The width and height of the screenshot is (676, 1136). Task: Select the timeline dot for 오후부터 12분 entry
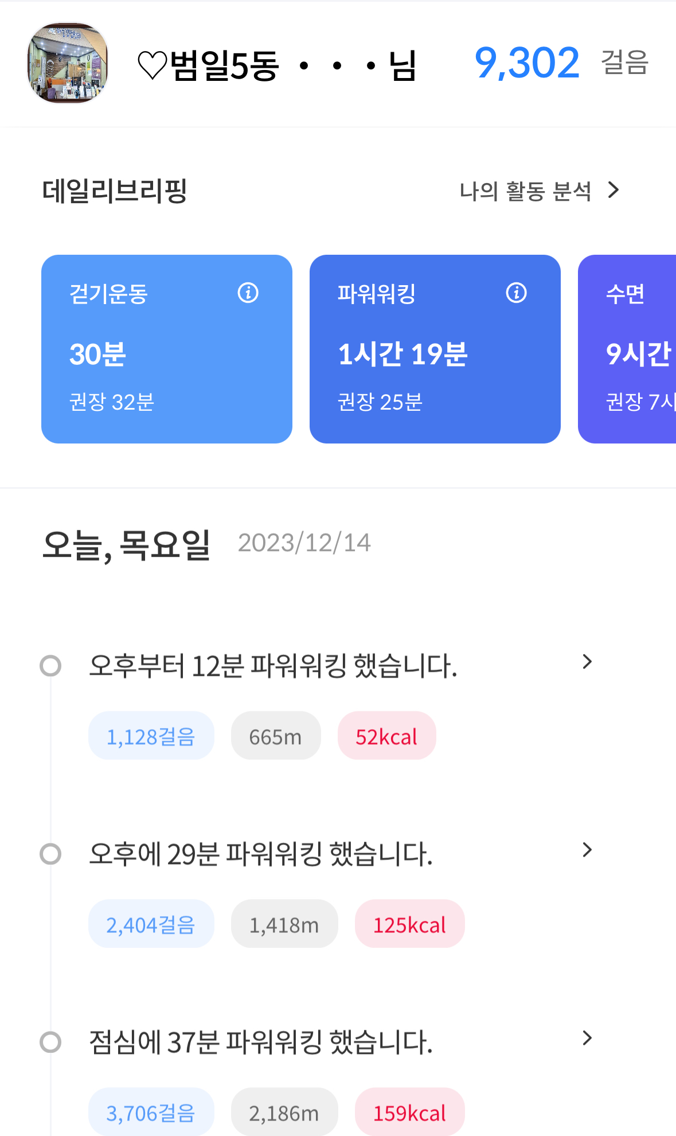click(50, 666)
